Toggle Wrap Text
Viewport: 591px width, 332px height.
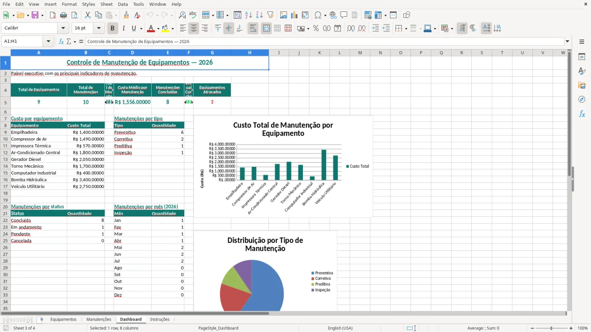253,29
